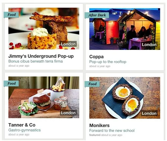Open 'Pop-up to the rooftop' subtitle
167x141 pixels.
(x=108, y=62)
